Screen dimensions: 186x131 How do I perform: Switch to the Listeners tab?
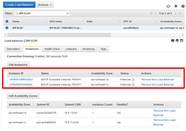(x=71, y=49)
